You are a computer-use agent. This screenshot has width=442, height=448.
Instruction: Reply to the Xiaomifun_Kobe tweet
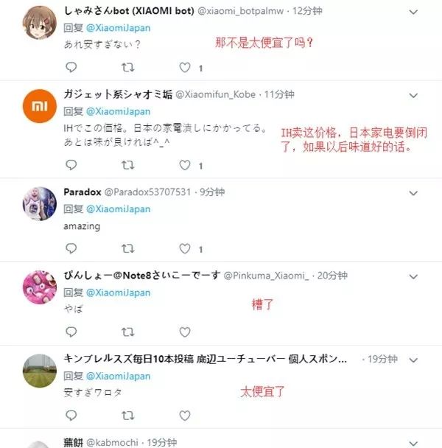[x=71, y=165]
